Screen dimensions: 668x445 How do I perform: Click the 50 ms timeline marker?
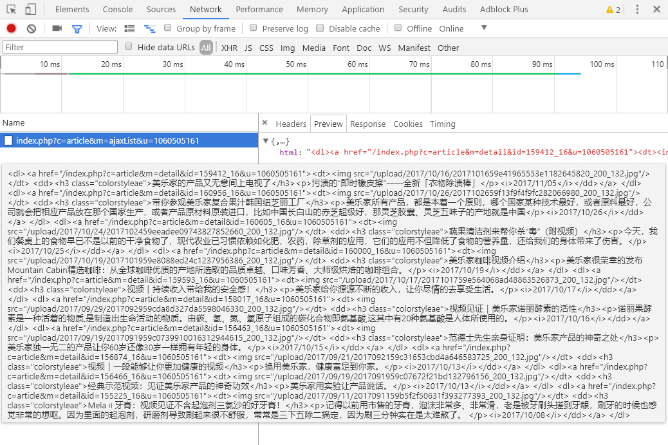click(x=296, y=64)
